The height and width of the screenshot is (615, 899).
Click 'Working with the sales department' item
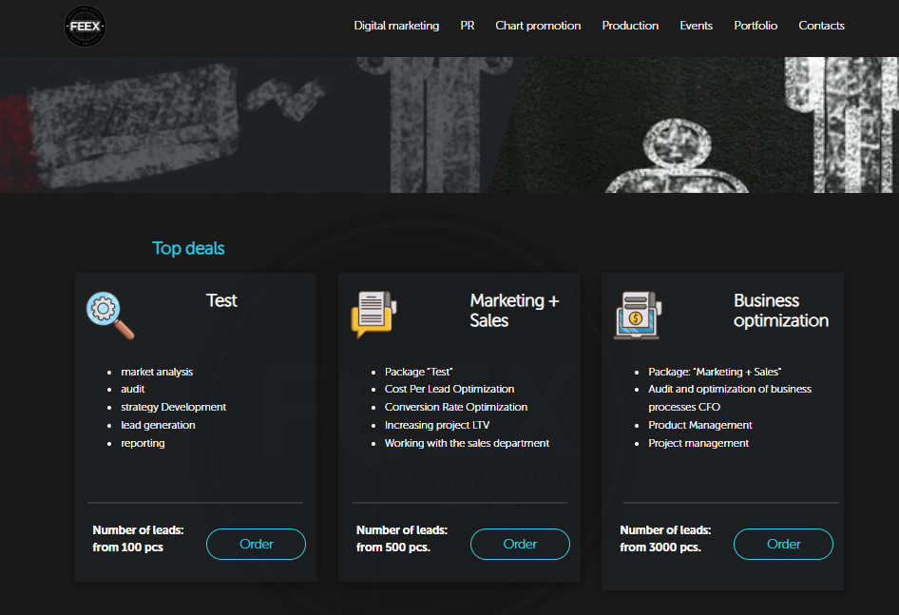coord(467,443)
